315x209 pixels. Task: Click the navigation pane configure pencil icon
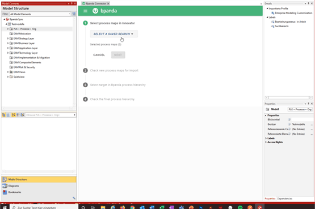pyautogui.click(x=74, y=198)
